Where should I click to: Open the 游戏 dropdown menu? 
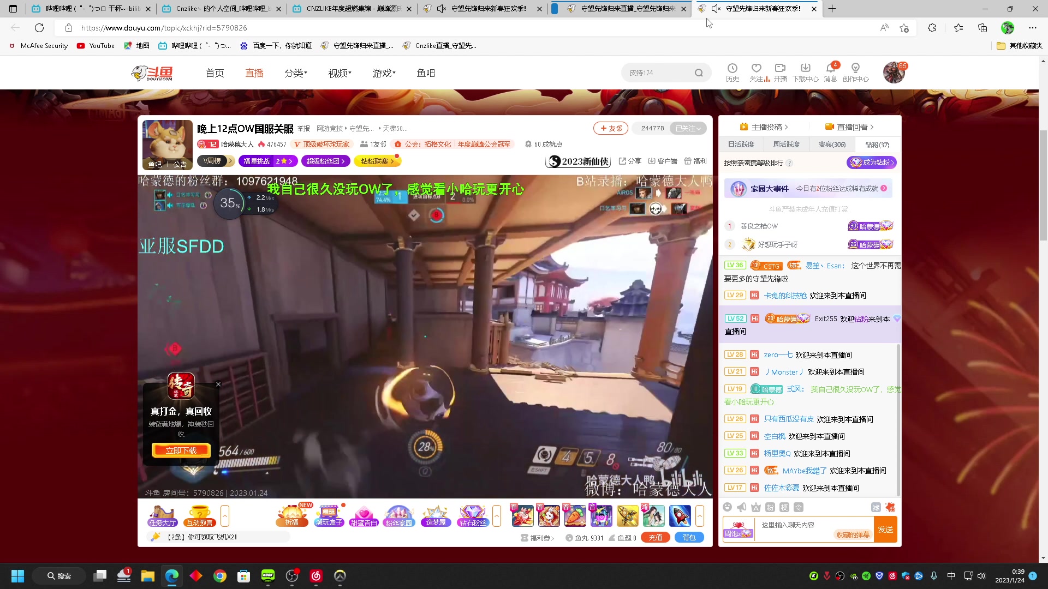point(384,73)
